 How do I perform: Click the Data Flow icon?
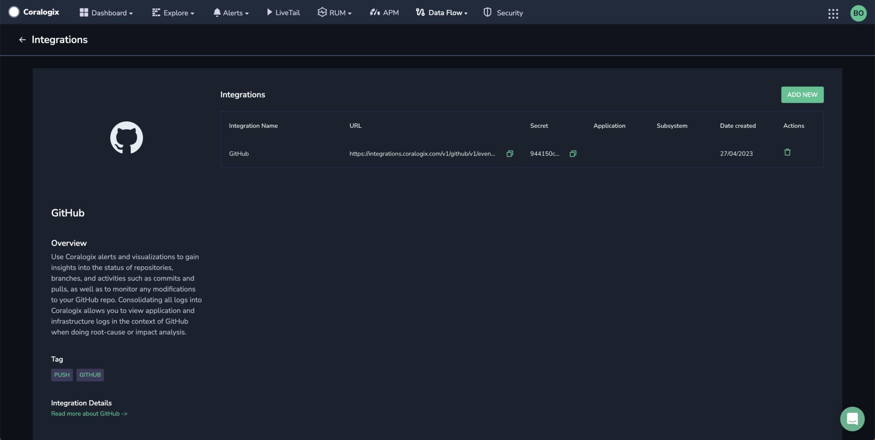point(420,12)
